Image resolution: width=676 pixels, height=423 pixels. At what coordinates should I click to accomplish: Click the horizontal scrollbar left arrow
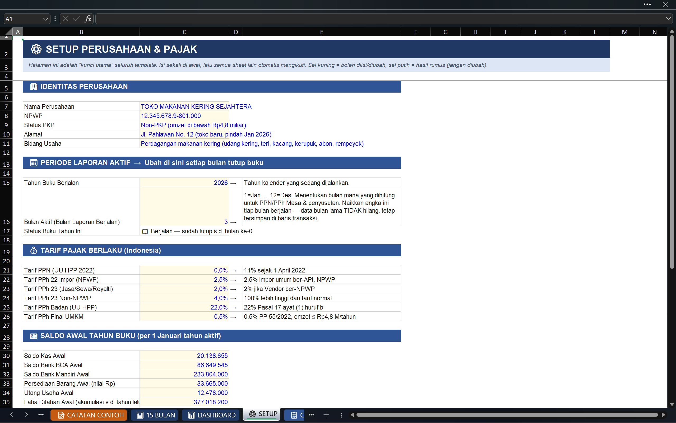click(x=352, y=415)
